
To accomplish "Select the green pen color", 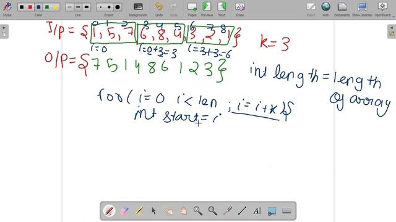I will (47, 7).
